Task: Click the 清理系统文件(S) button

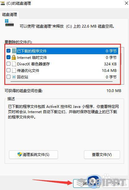Action: (x=33, y=155)
